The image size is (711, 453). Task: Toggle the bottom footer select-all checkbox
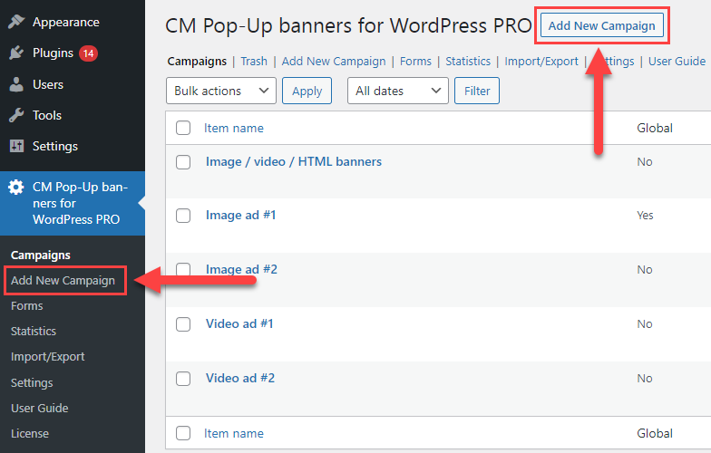(x=183, y=433)
